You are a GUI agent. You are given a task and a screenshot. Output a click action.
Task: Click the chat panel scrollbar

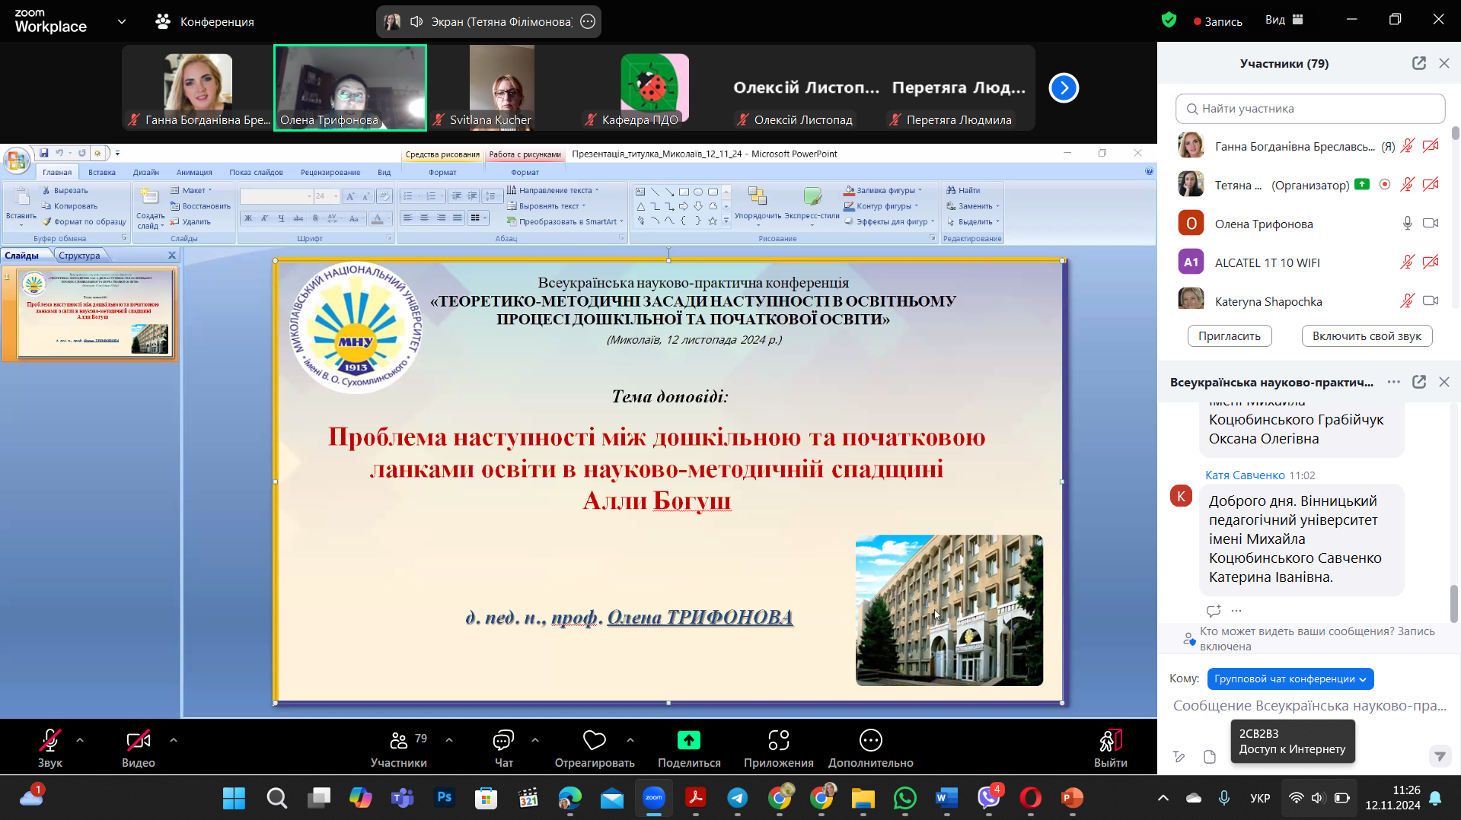click(1453, 602)
